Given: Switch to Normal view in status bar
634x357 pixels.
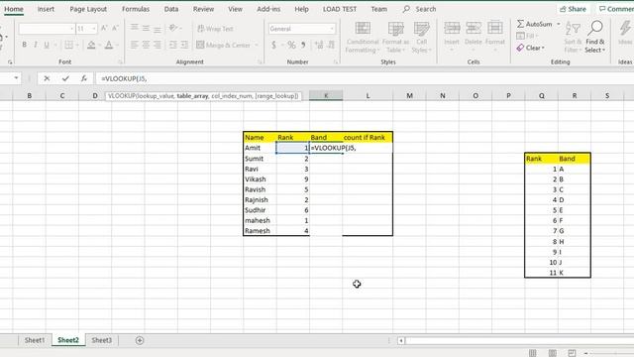Looking at the screenshot, I should pos(533,353).
